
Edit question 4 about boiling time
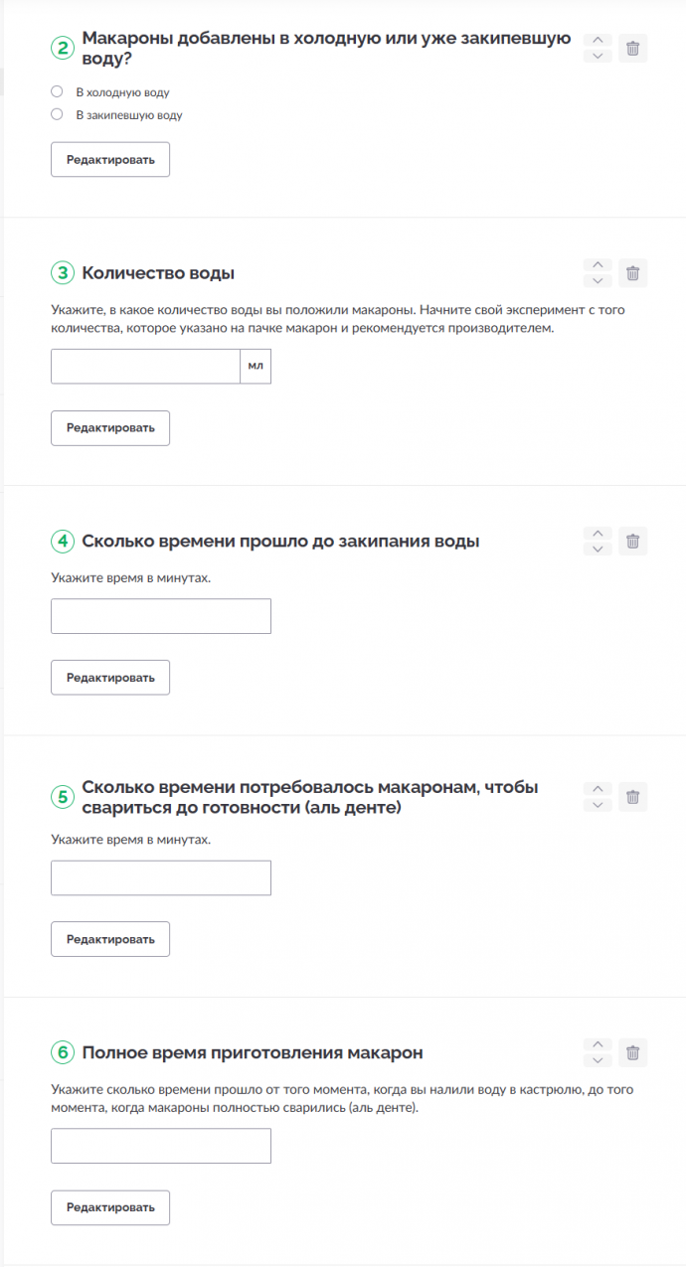click(110, 678)
